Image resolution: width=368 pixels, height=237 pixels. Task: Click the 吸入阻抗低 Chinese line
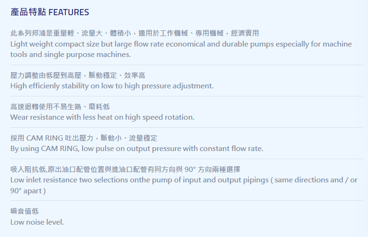(125, 169)
